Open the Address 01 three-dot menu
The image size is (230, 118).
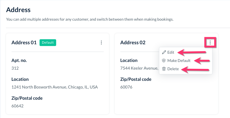[x=101, y=42]
